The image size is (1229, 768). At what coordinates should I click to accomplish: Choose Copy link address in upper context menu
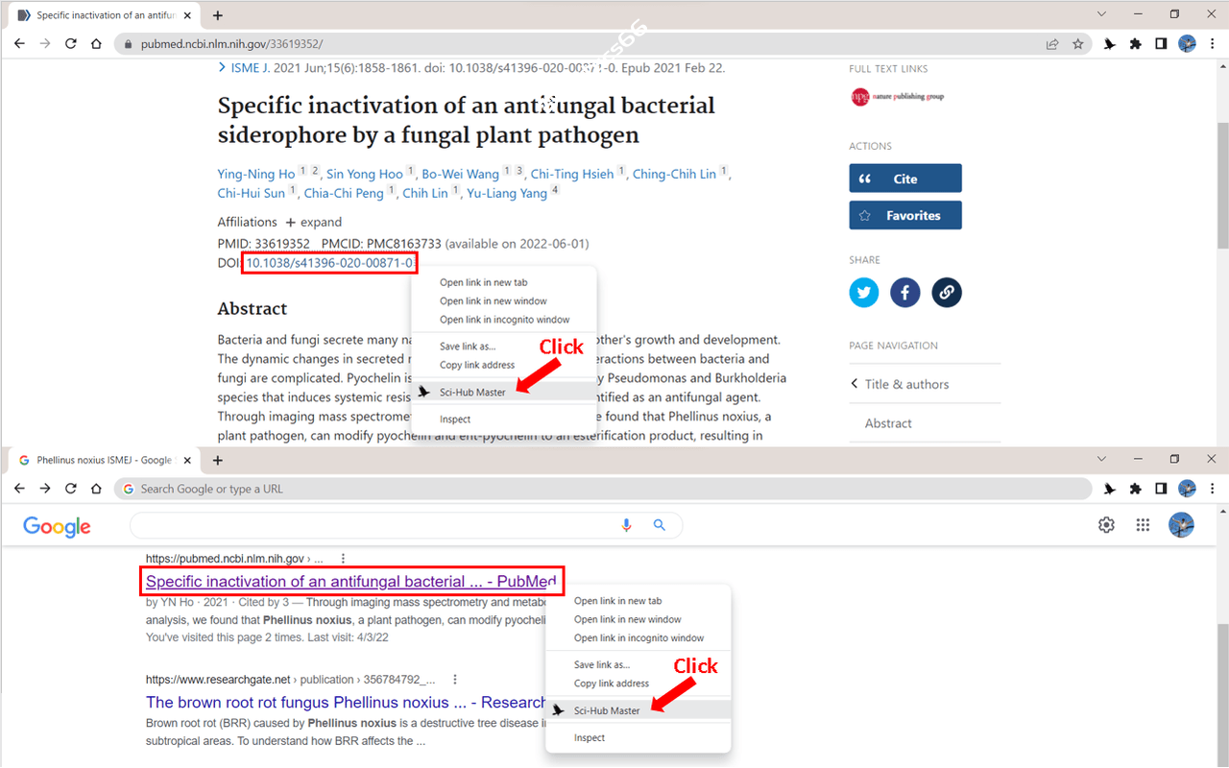(477, 365)
